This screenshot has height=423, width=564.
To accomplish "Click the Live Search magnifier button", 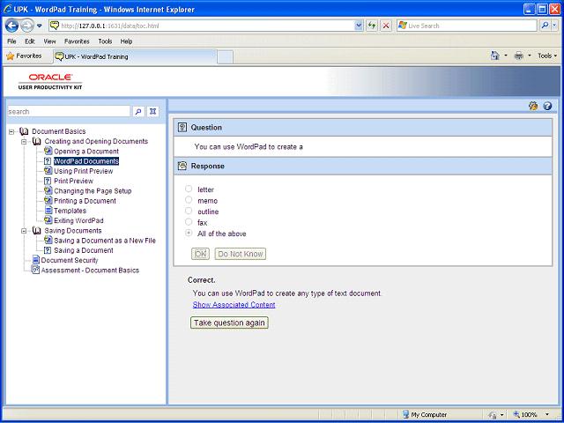I will (x=545, y=26).
